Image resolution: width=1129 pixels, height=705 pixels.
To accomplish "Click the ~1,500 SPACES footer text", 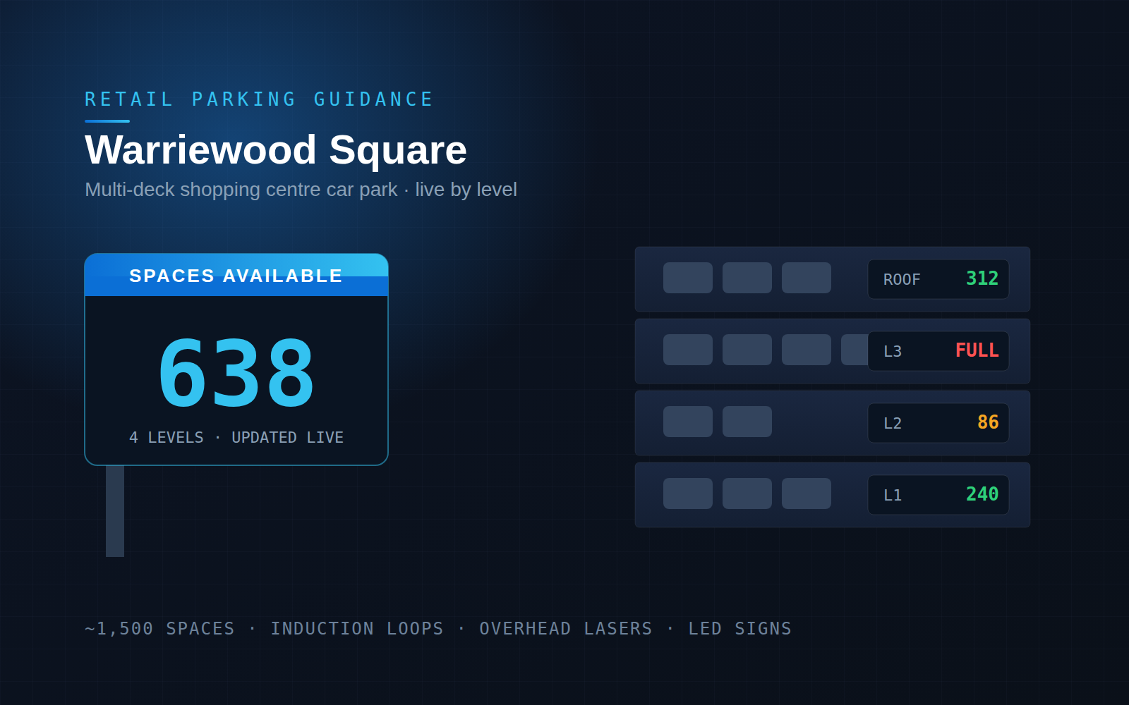I will [159, 629].
